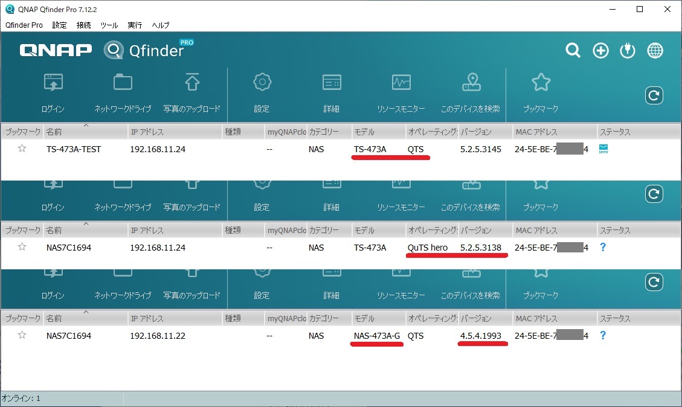Click the 詳細 icon above the TS-473A-TEST list
682x407 pixels.
(x=332, y=82)
